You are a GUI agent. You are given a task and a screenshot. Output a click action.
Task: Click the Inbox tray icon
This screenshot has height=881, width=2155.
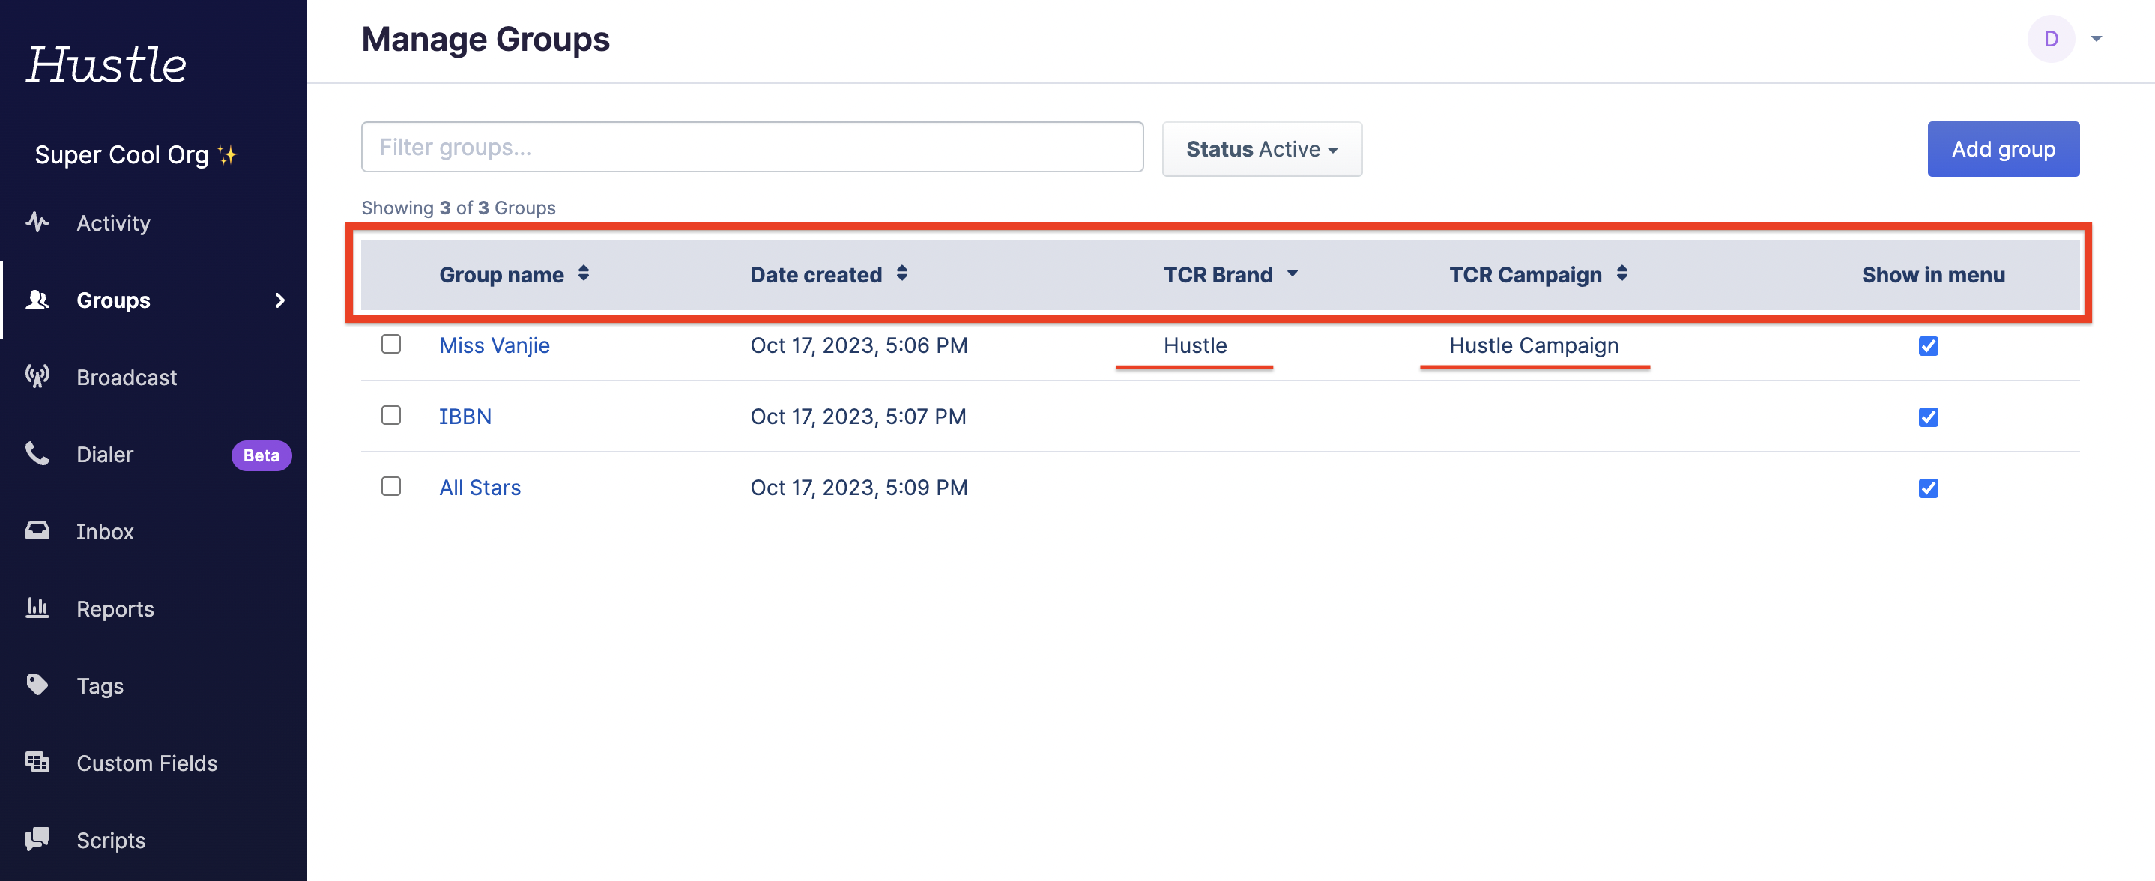pos(37,531)
